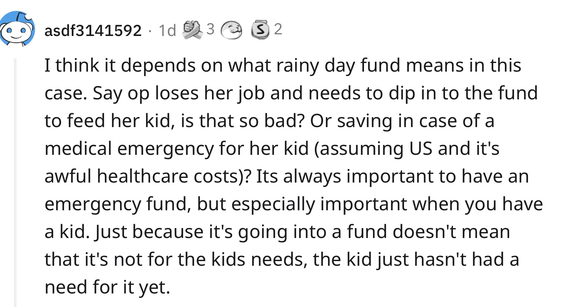Click the dot separator before the 1d timestamp
This screenshot has width=564, height=307.
click(x=150, y=31)
